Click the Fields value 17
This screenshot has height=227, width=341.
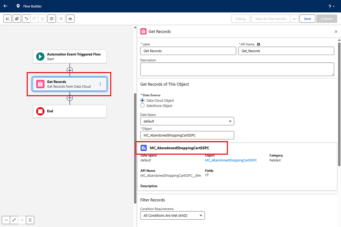coord(206,175)
